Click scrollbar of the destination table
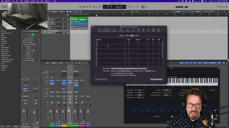Image resolution: width=229 pixels, height=128 pixels. click(x=162, y=49)
